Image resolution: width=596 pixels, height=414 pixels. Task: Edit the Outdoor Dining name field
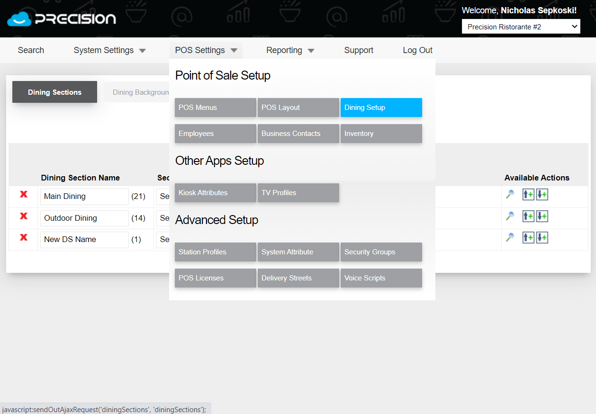(84, 218)
